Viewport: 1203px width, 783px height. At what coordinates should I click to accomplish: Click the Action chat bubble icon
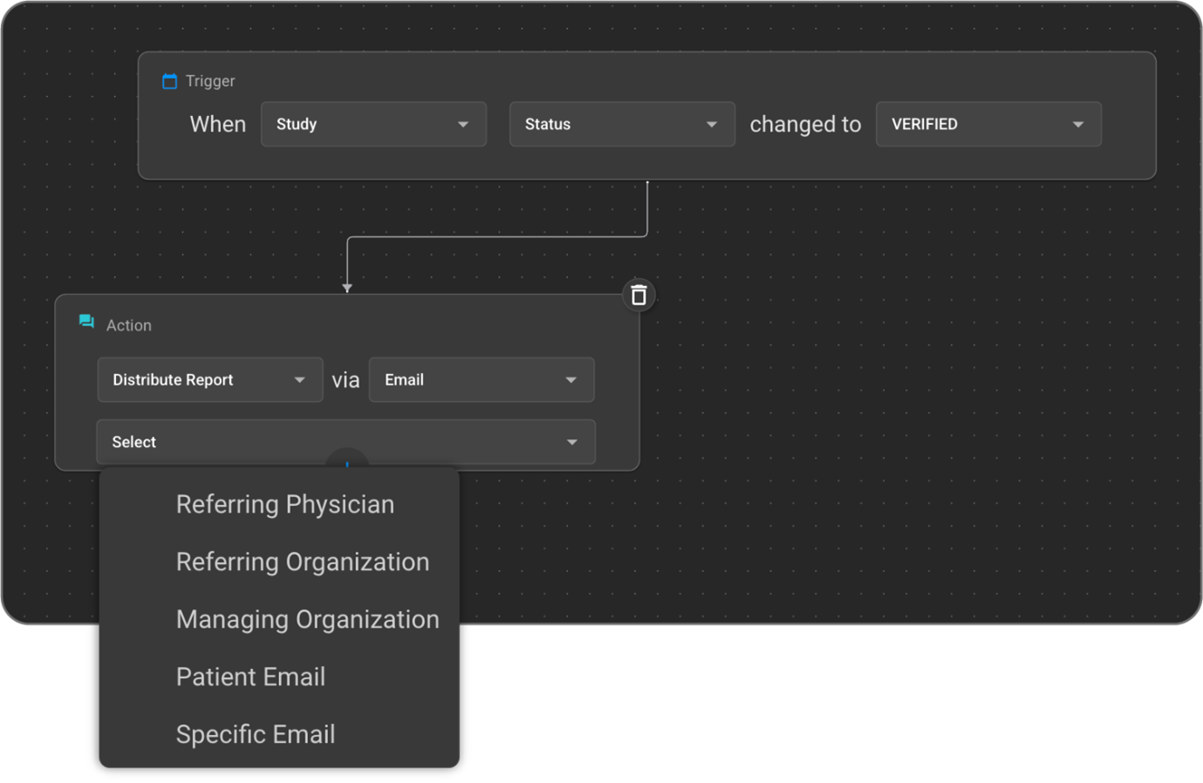coord(86,322)
